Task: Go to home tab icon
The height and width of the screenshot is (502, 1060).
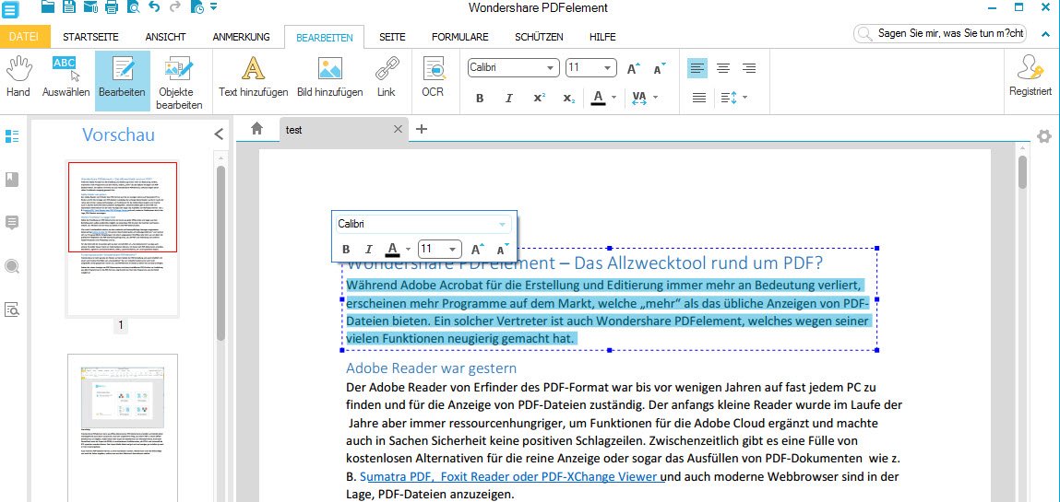Action: [x=256, y=128]
